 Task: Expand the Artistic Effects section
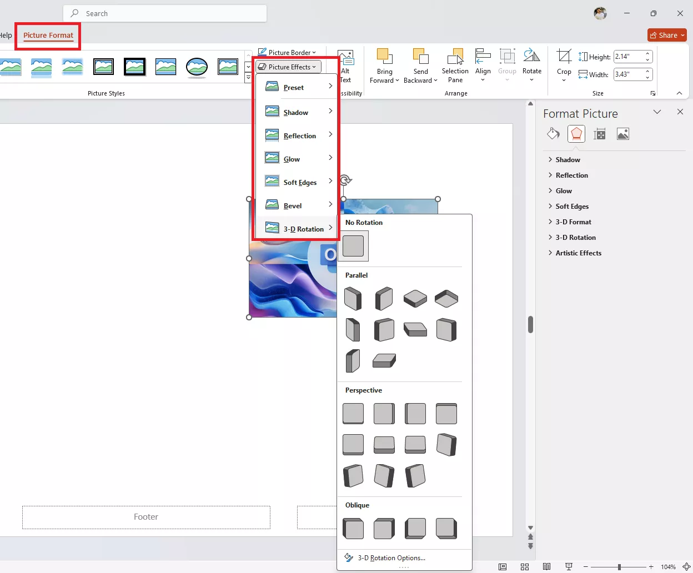(578, 253)
